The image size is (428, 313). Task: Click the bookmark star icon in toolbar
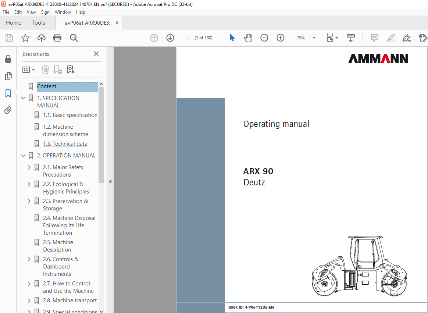(25, 38)
